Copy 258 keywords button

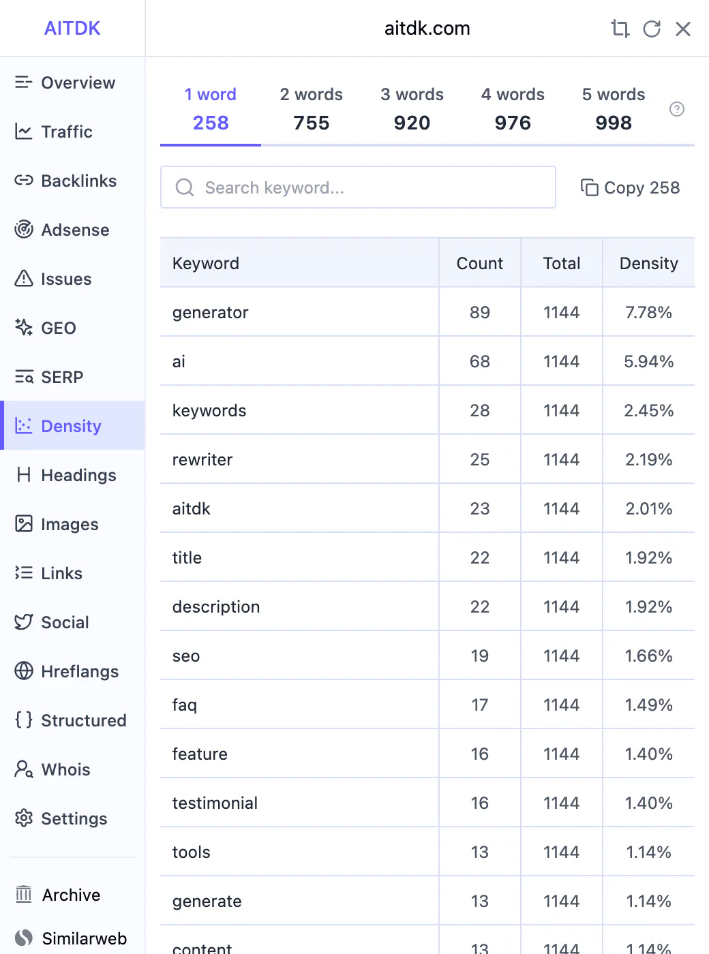click(x=631, y=187)
